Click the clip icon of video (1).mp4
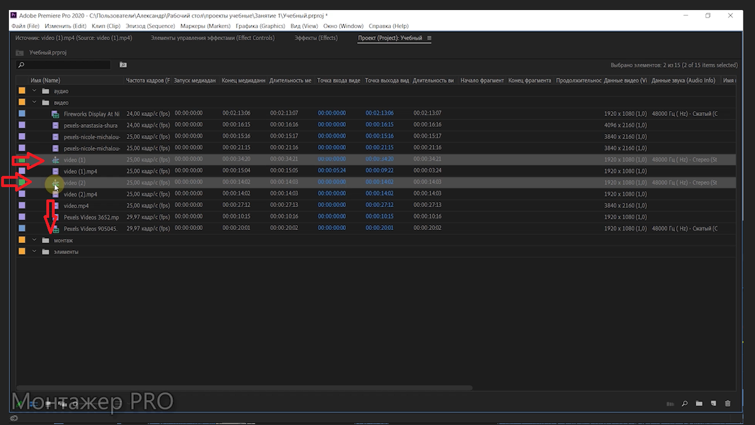This screenshot has width=755, height=425. (55, 171)
